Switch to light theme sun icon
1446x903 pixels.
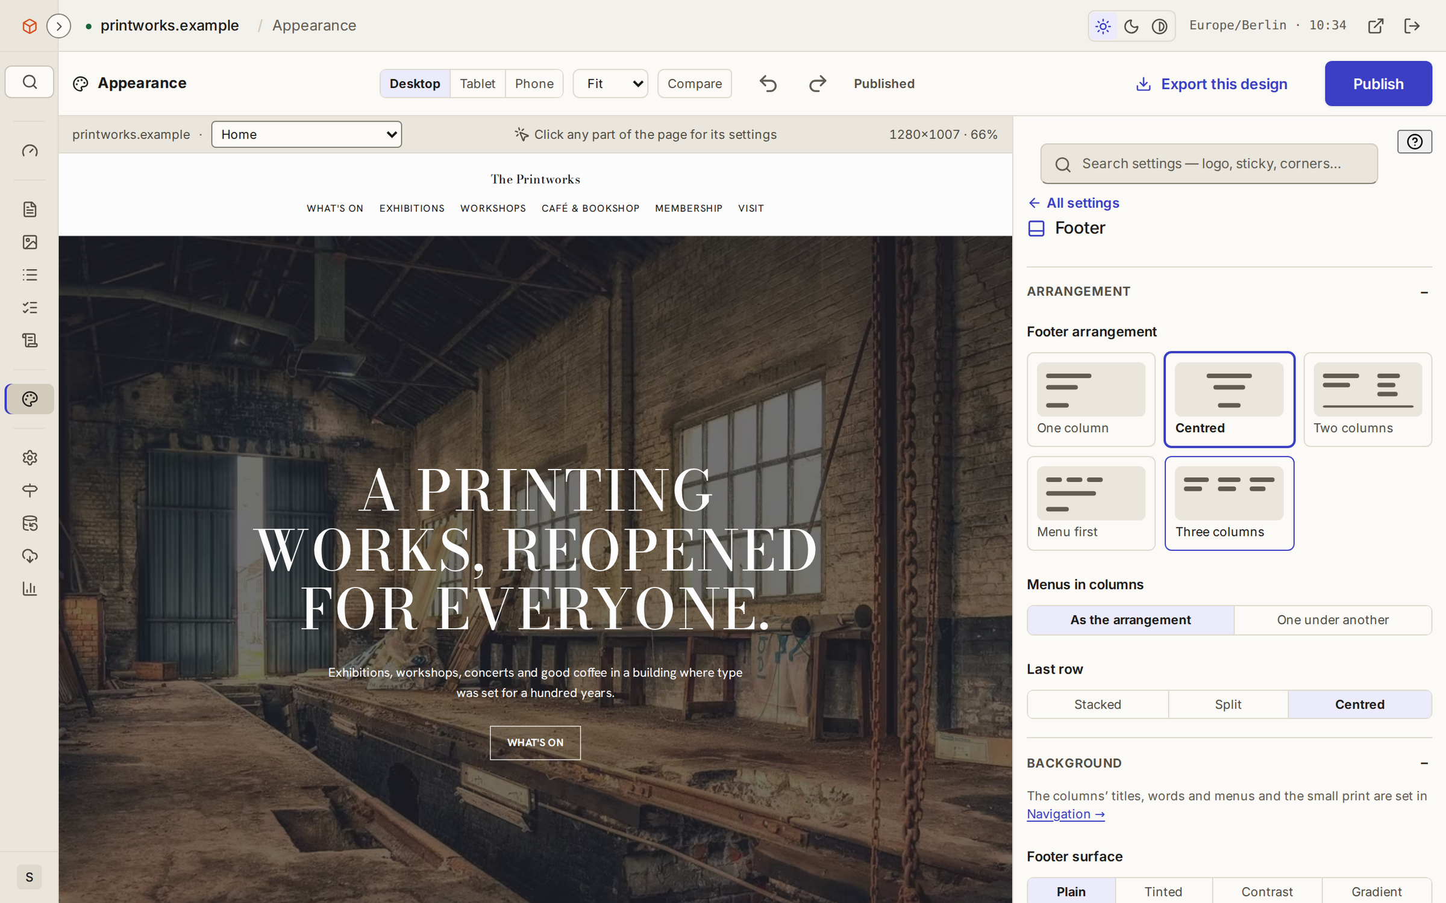[1103, 26]
